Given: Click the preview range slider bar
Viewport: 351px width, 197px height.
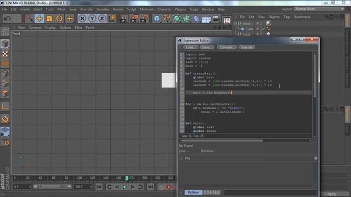Looking at the screenshot, I should pos(53,187).
